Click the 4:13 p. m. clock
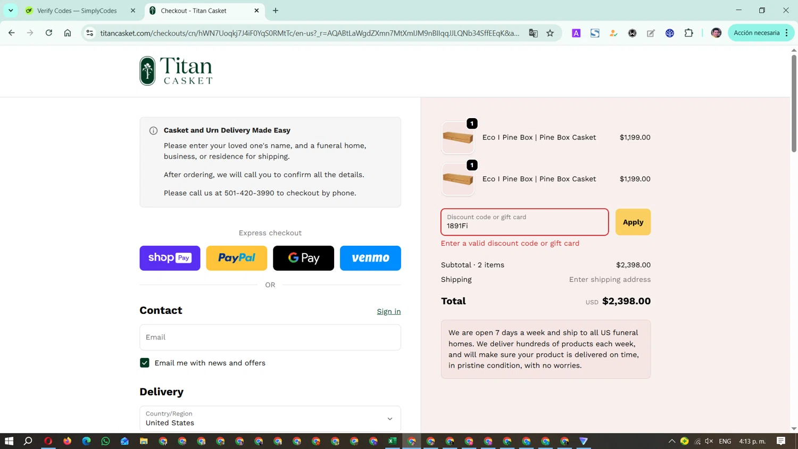 [x=752, y=441]
